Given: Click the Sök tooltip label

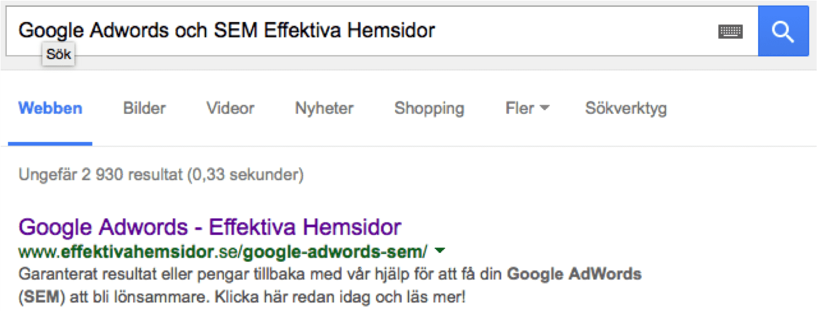Looking at the screenshot, I should (x=59, y=54).
